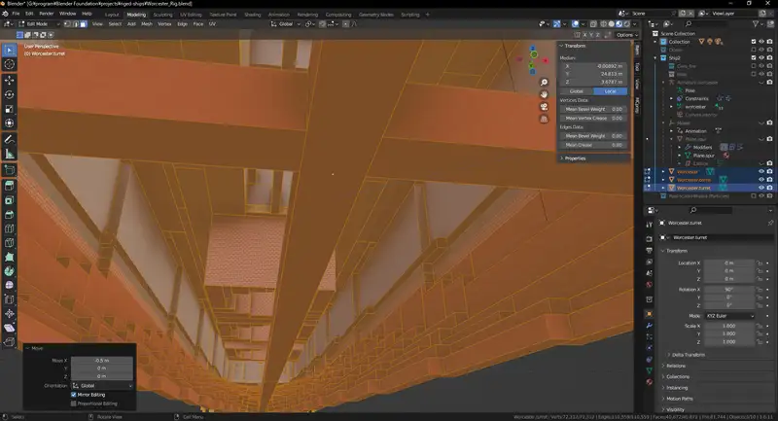Switch to the UV Editing workspace tab
778x421 pixels.
click(191, 15)
